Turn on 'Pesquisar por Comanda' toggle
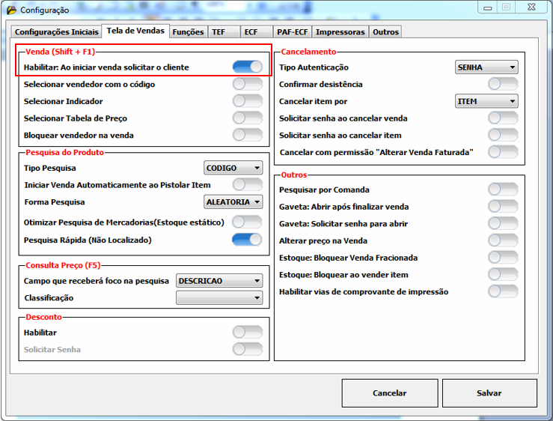553x421 pixels. [x=502, y=190]
